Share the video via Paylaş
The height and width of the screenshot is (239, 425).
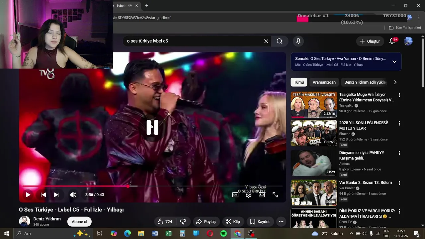click(x=206, y=222)
